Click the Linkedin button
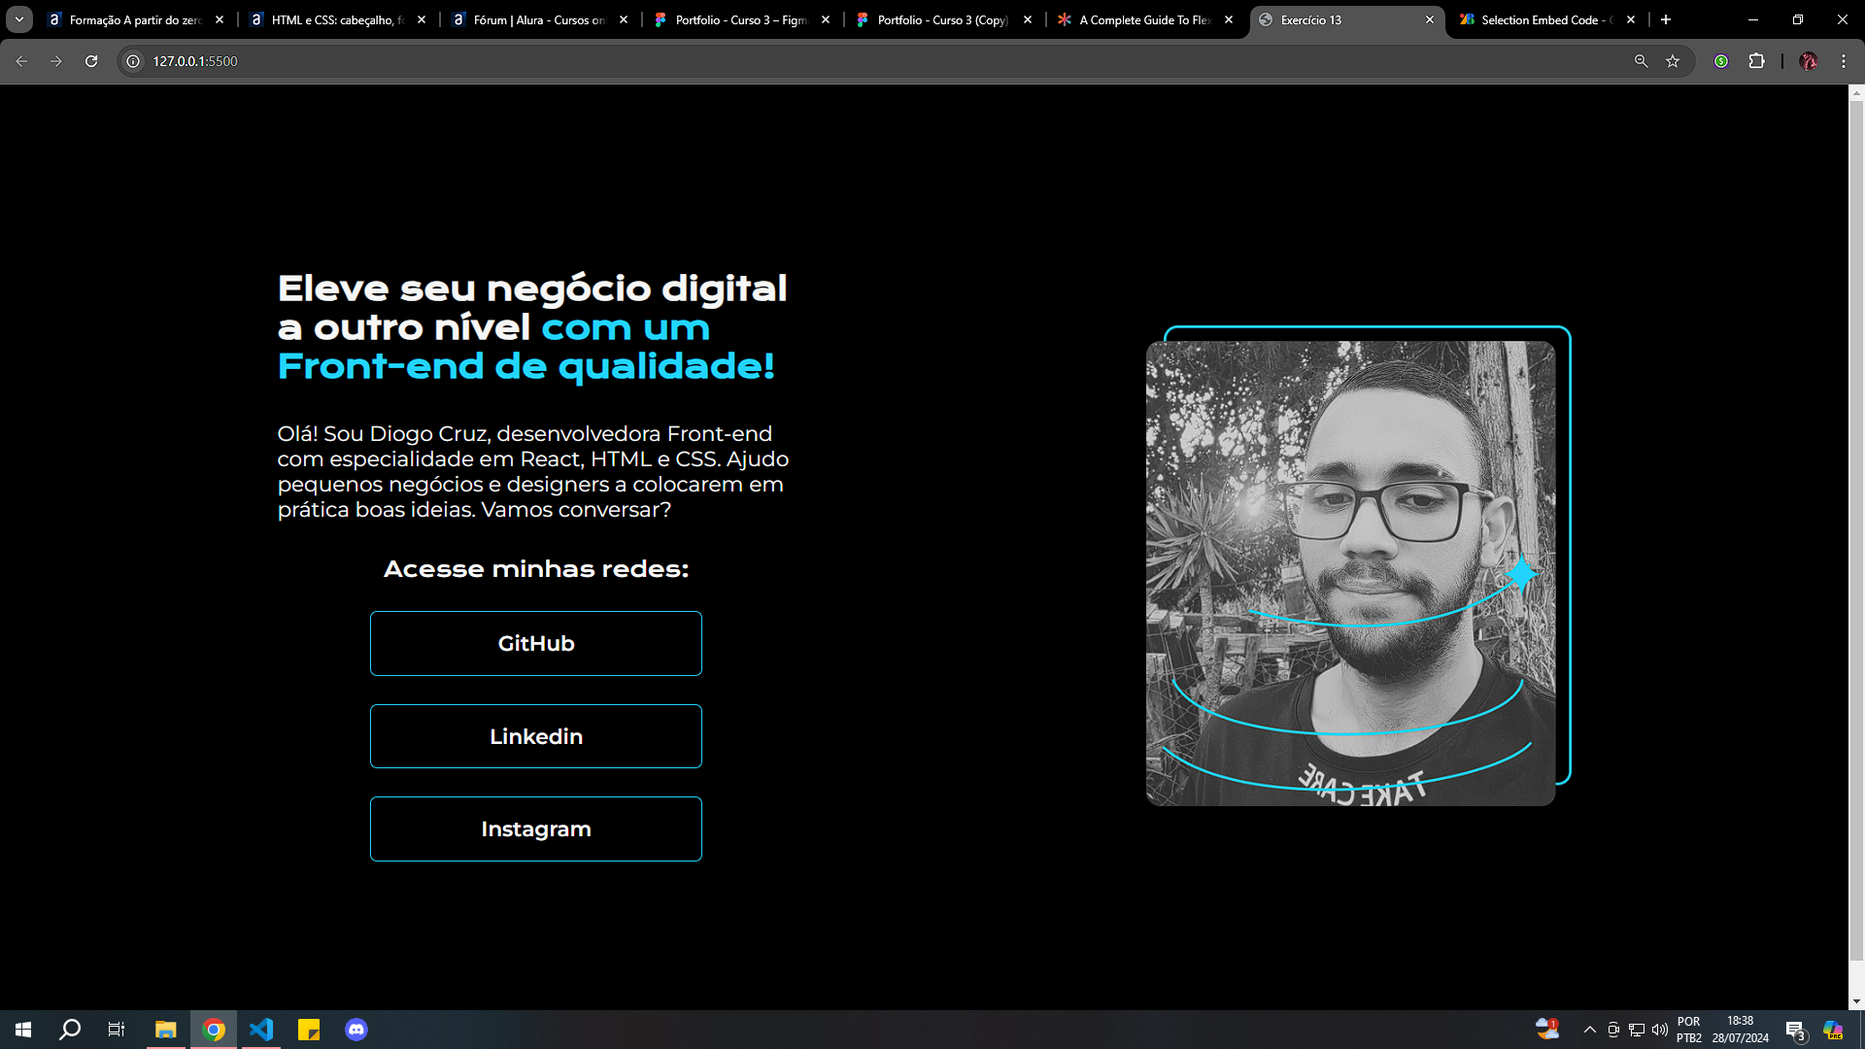Viewport: 1865px width, 1049px height. coord(535,736)
